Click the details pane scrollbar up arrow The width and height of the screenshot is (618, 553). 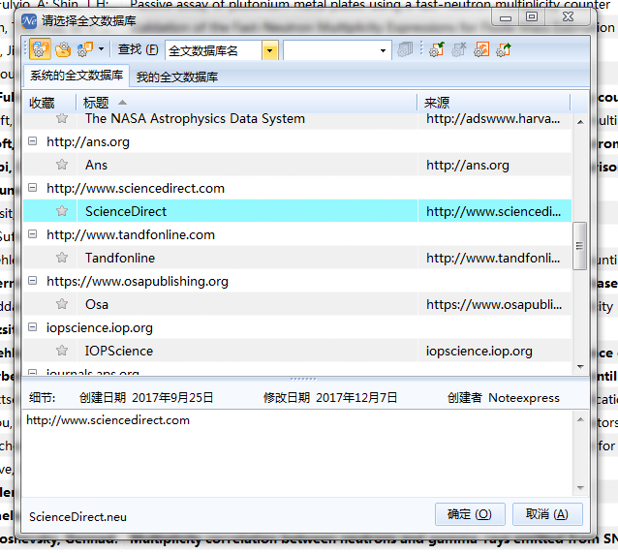coord(580,419)
